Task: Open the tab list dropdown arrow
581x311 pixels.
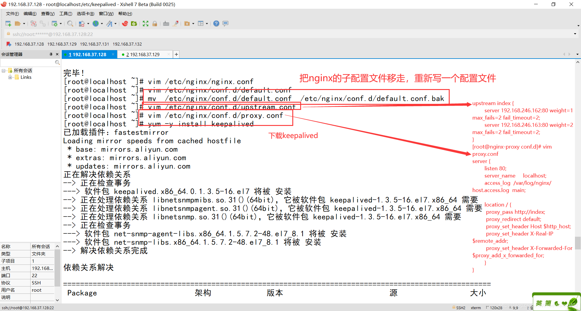Action: point(577,54)
